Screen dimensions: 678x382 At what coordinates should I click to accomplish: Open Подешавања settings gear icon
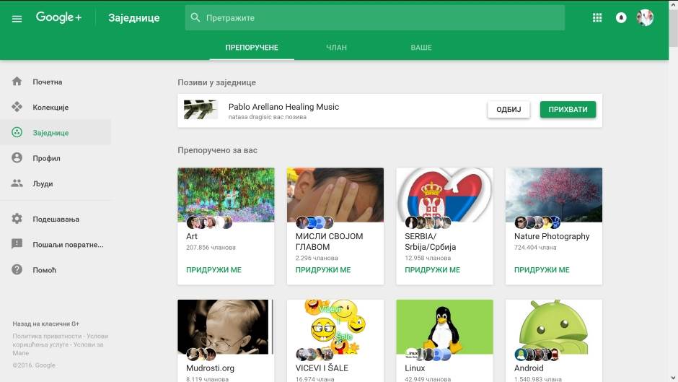[x=17, y=219]
